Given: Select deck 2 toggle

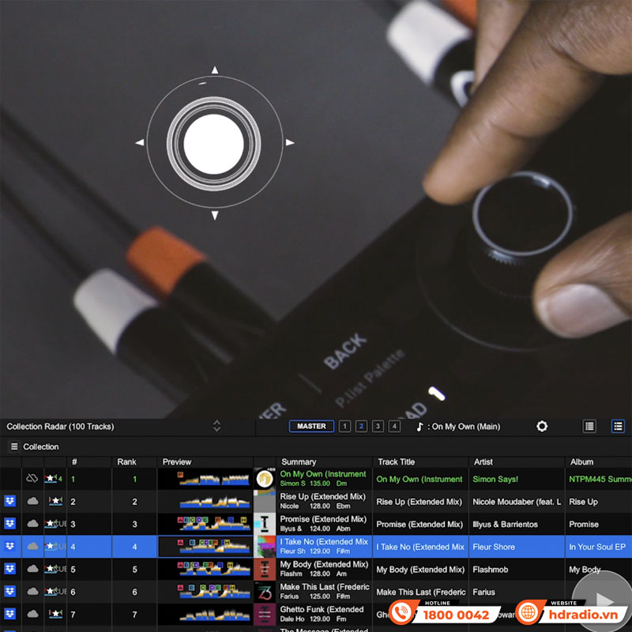Looking at the screenshot, I should point(361,427).
